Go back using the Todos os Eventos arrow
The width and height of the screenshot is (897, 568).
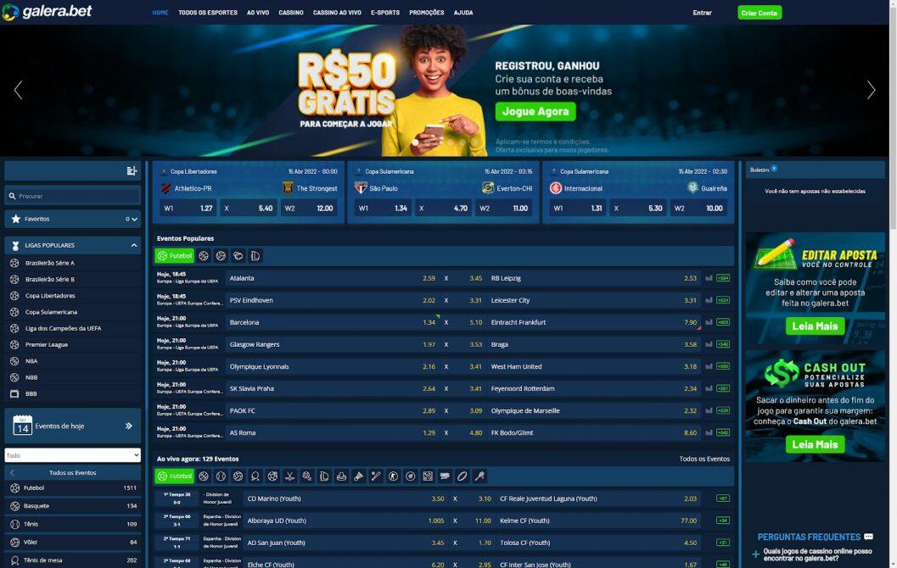12,472
